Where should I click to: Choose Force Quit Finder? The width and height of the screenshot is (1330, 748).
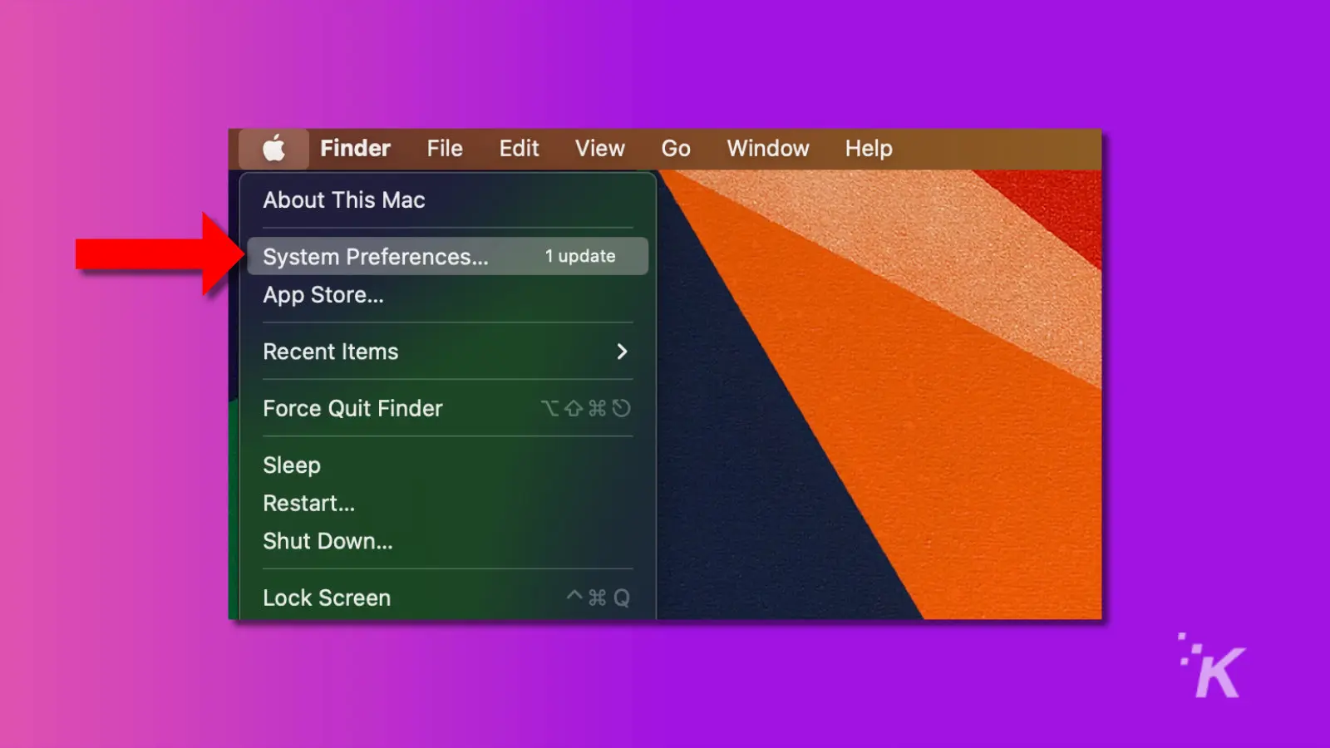[x=447, y=408]
